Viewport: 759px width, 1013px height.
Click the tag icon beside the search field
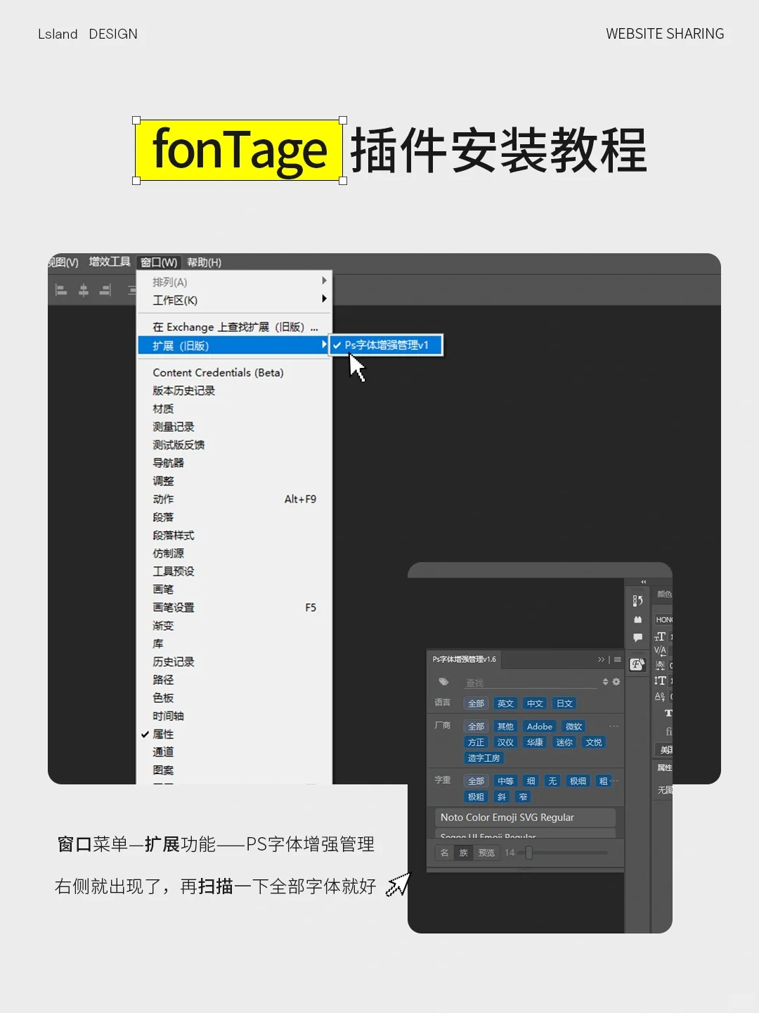444,682
